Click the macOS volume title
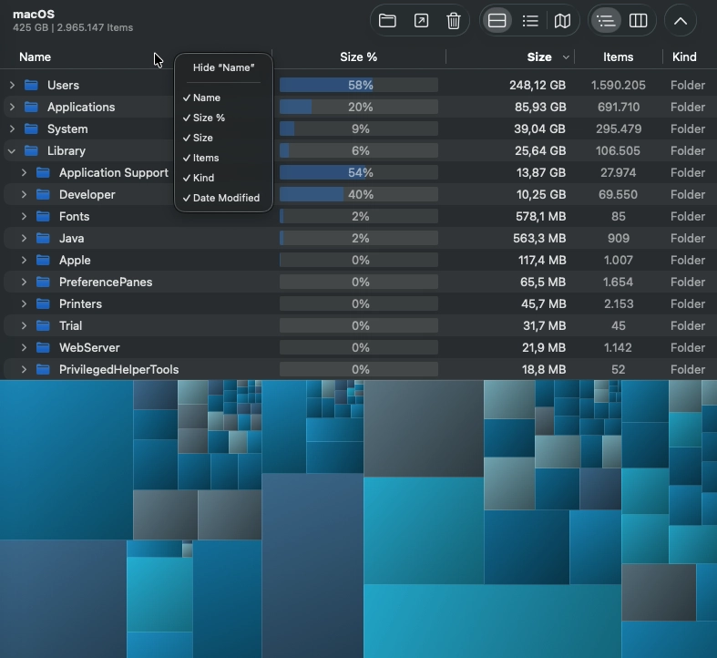 [x=34, y=15]
